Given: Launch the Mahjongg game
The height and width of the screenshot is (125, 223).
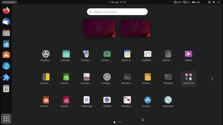Looking at the screenshot, I should 86,102.
